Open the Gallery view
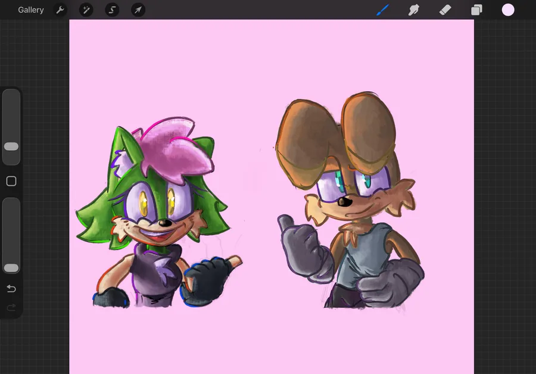 pyautogui.click(x=31, y=10)
